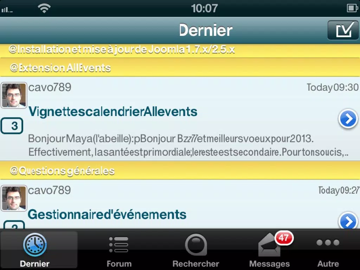Tap the cavo789 username above Vignettes topic
The width and height of the screenshot is (360, 270).
tap(50, 88)
